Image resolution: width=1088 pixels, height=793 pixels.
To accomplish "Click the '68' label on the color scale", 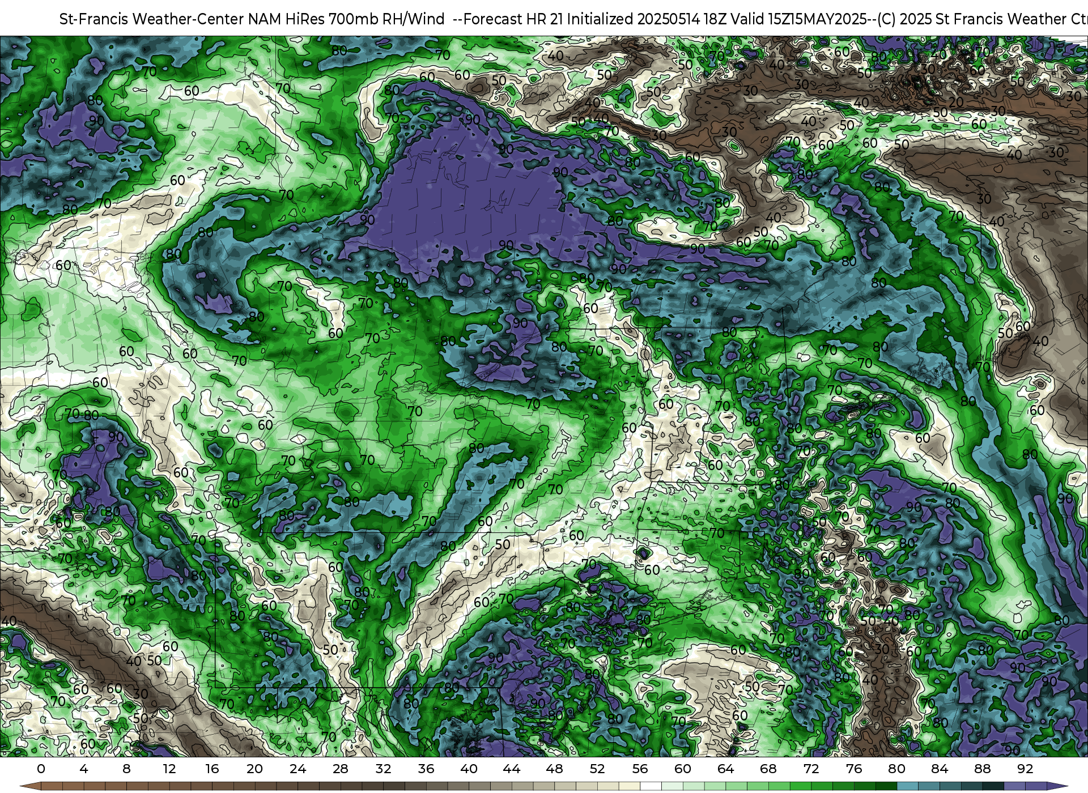I will (x=768, y=769).
